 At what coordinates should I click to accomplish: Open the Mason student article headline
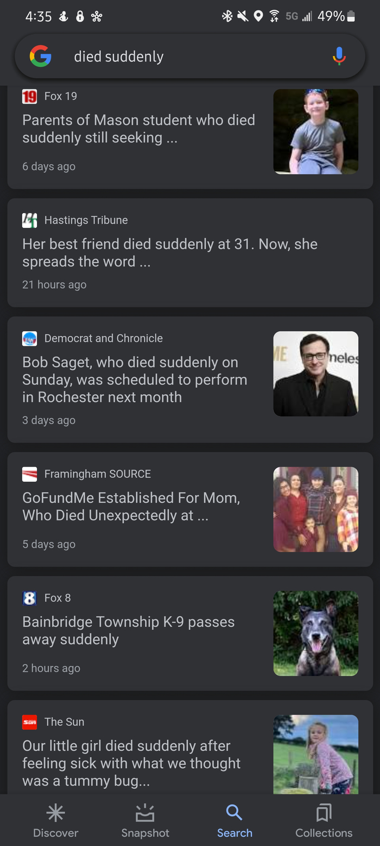pos(138,129)
